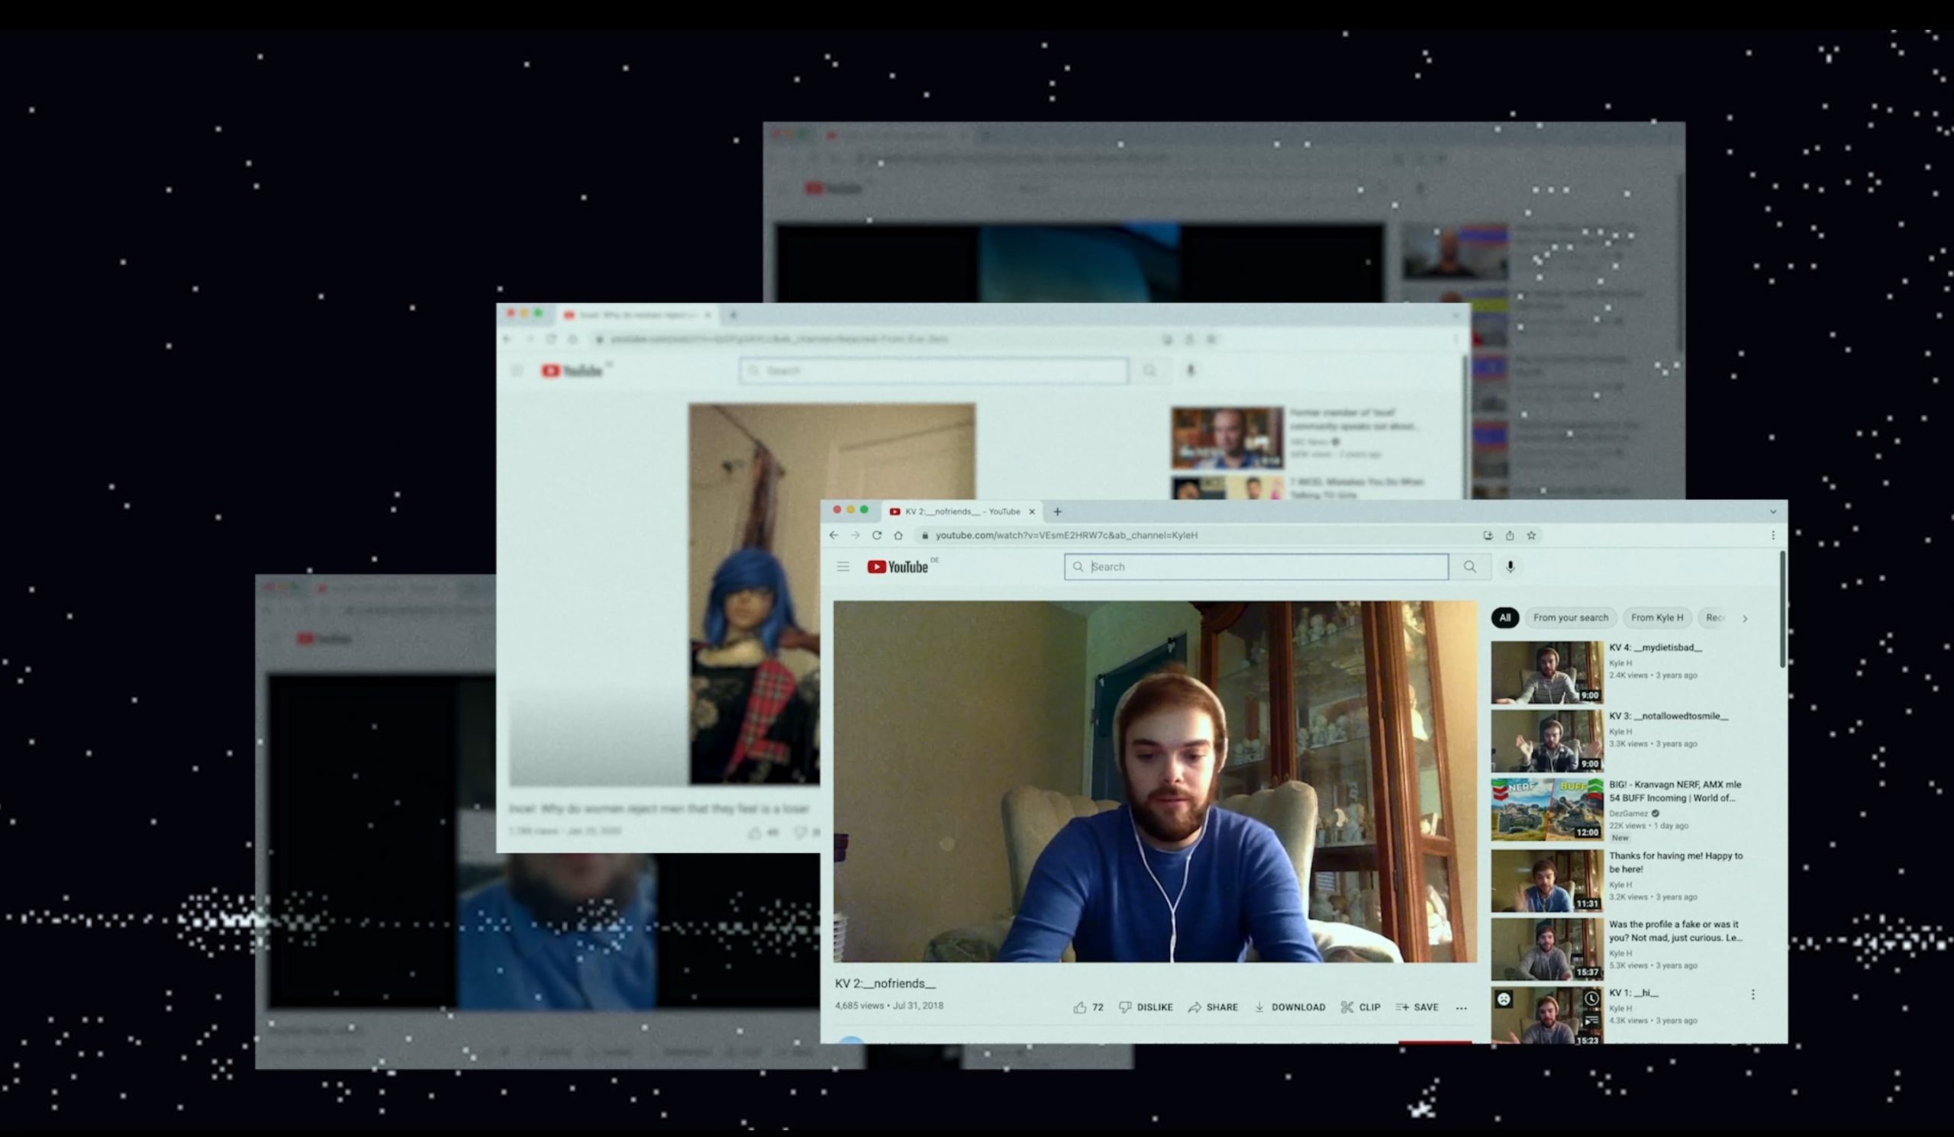Activate voice search microphone icon
The width and height of the screenshot is (1954, 1137).
coord(1510,566)
